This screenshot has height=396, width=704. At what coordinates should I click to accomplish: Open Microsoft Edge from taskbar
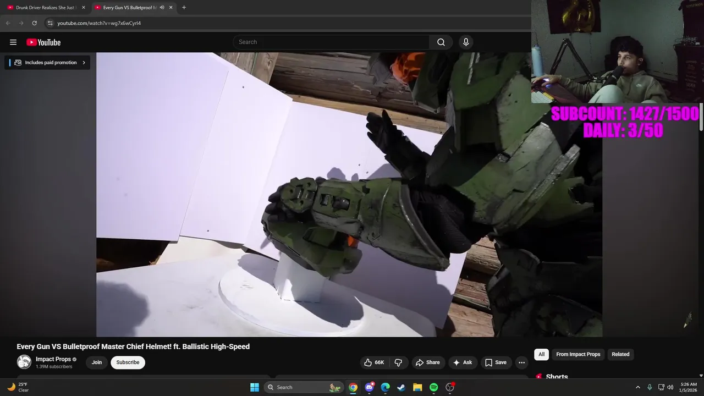coord(386,387)
